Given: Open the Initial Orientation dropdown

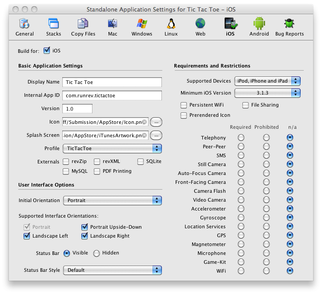Looking at the screenshot, I should pyautogui.click(x=113, y=200).
